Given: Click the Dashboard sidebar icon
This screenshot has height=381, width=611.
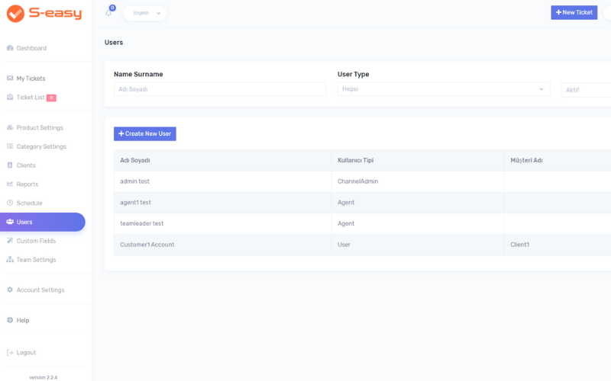Looking at the screenshot, I should pyautogui.click(x=10, y=48).
